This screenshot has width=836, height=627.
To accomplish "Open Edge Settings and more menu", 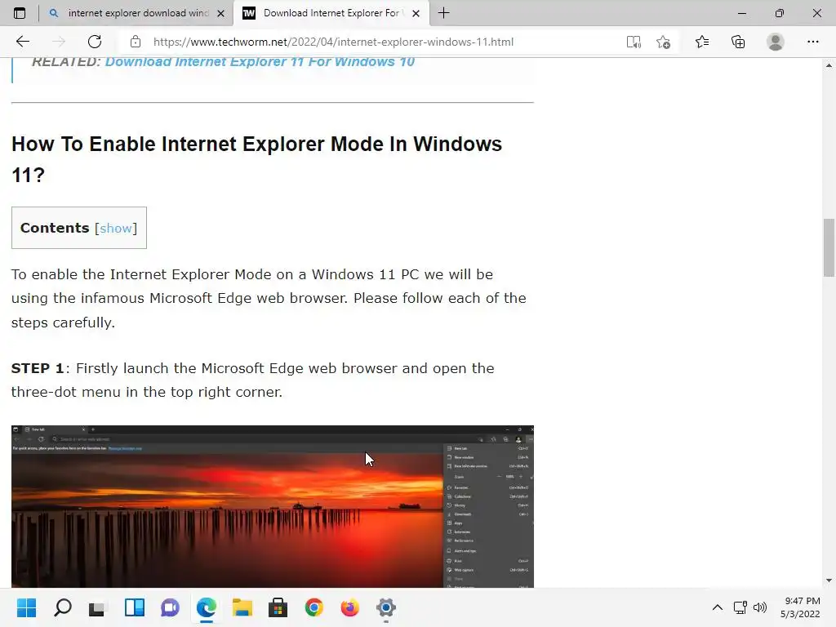I will (x=812, y=42).
